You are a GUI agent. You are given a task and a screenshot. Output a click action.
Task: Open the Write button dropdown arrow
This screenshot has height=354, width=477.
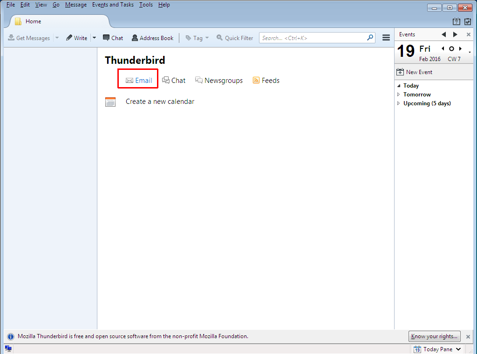point(94,38)
